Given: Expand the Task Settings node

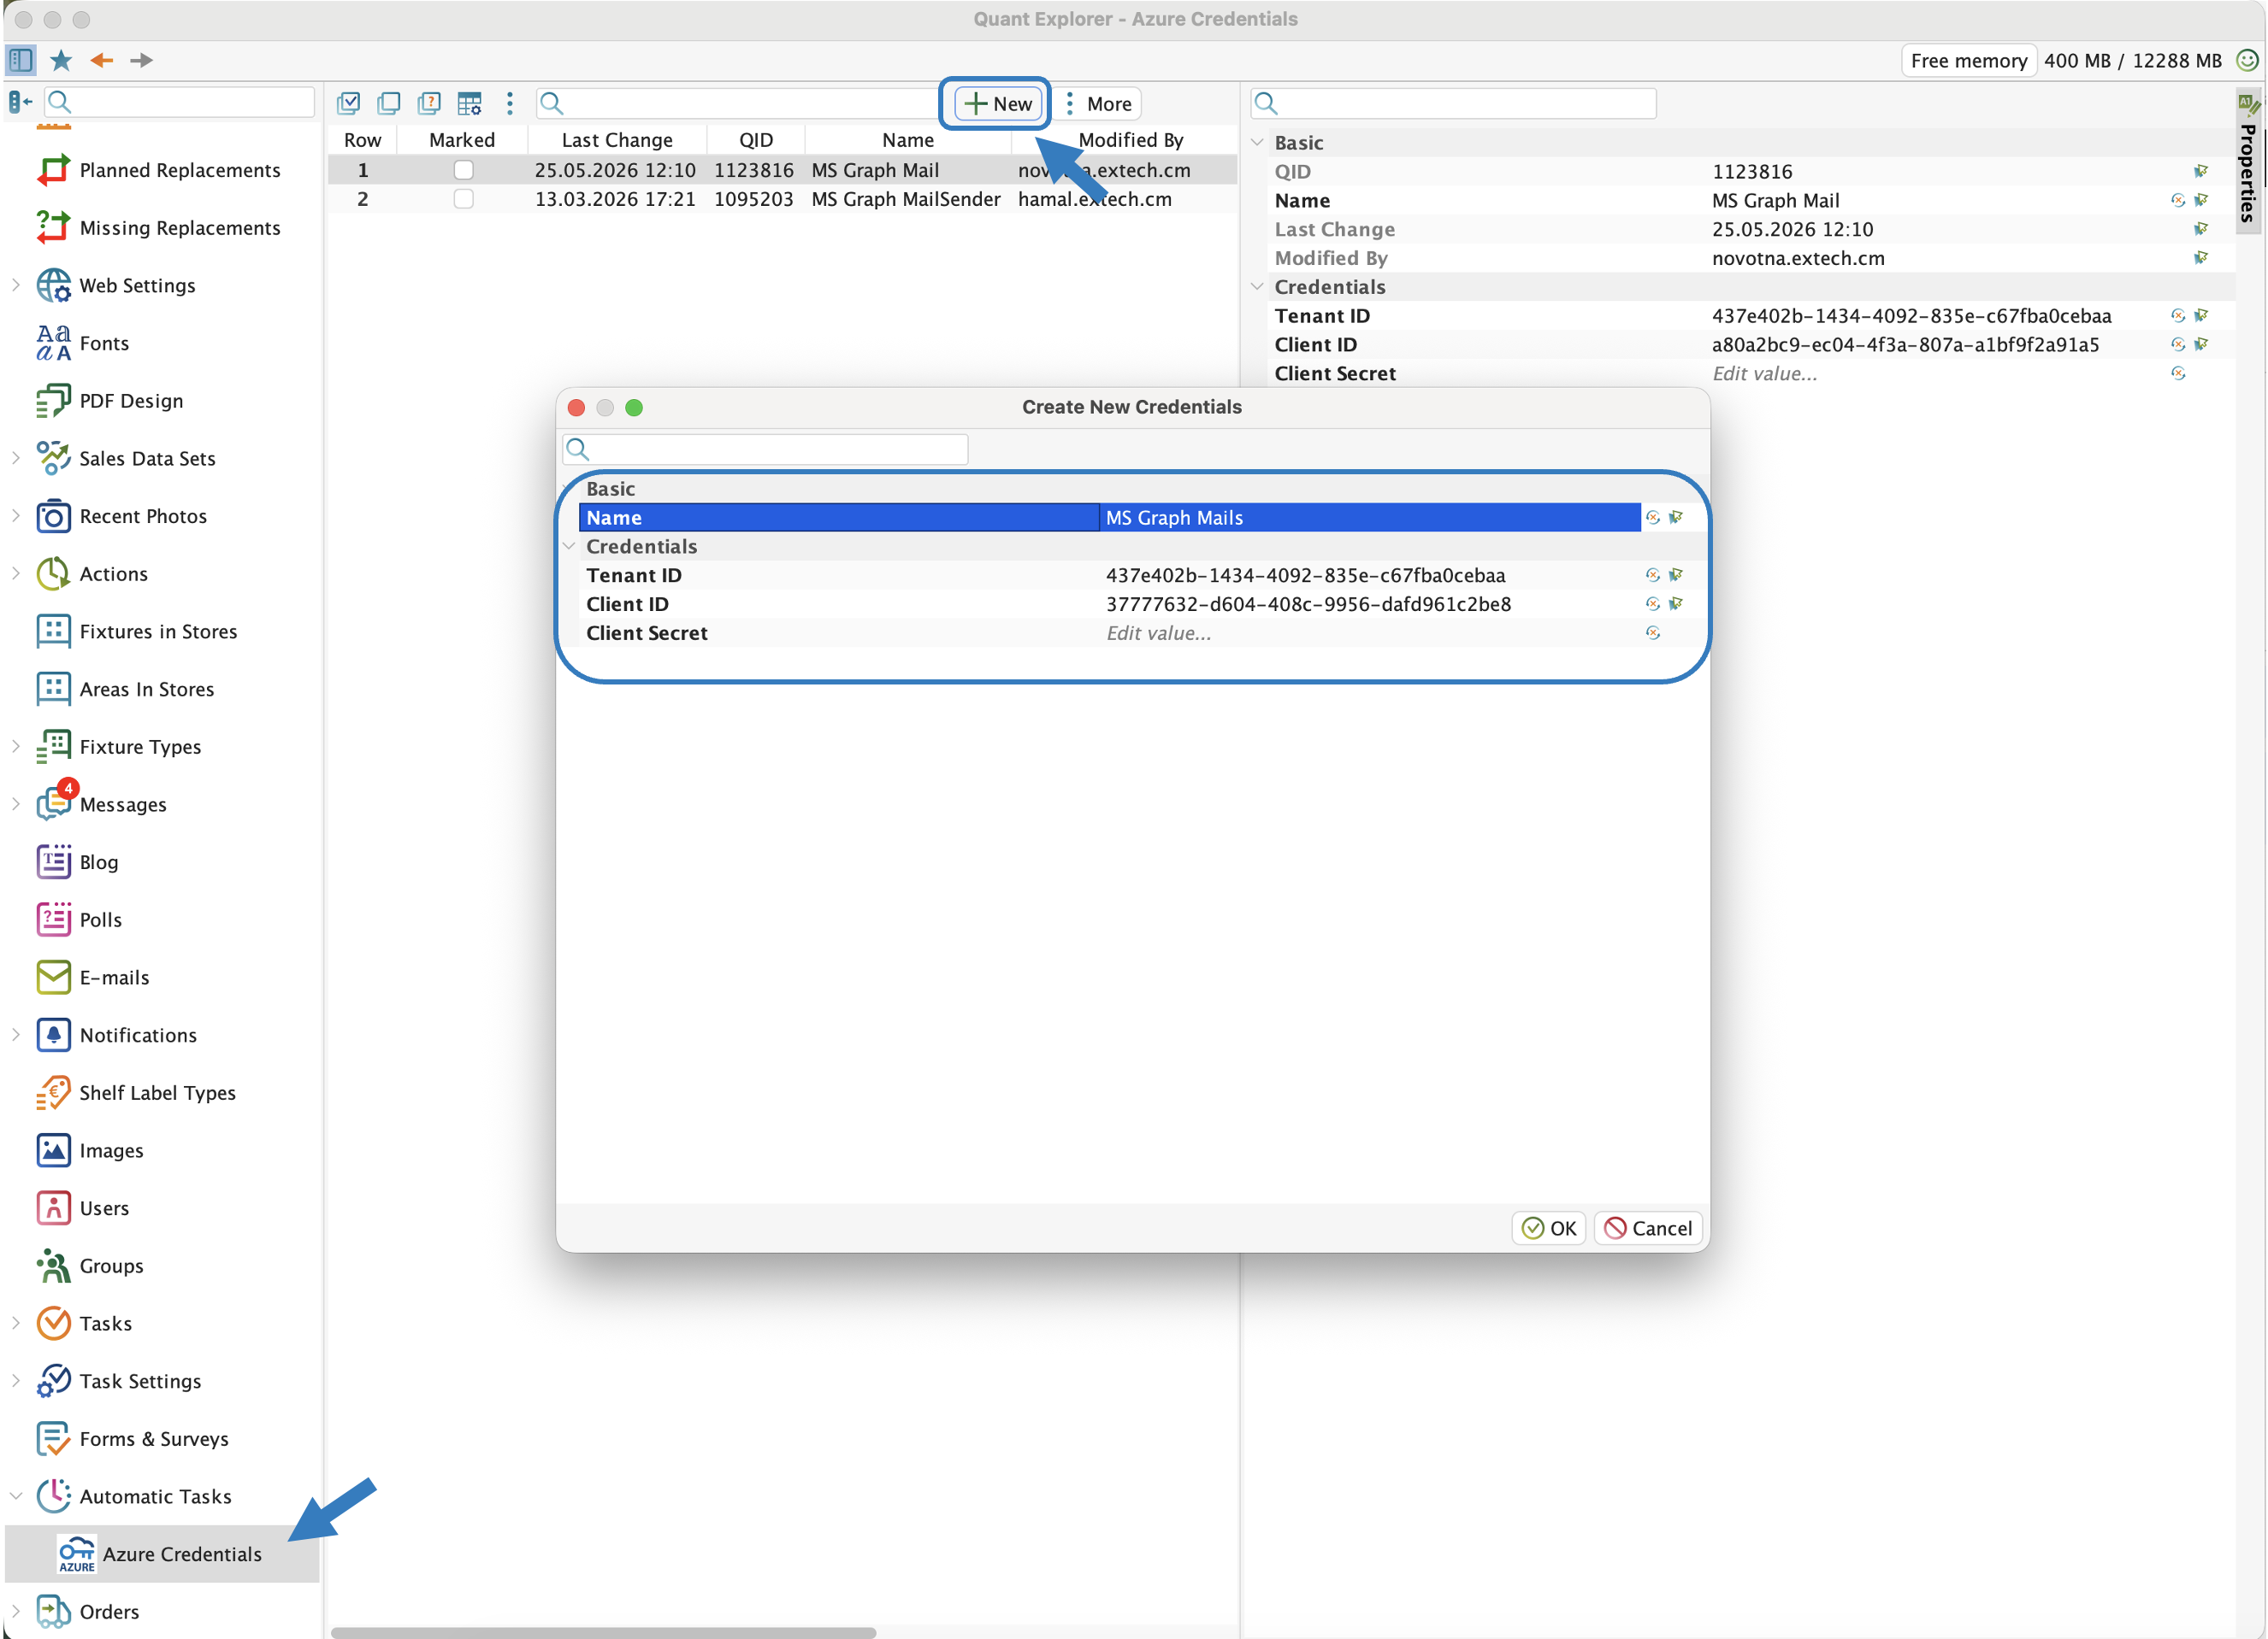Looking at the screenshot, I should coord(16,1381).
